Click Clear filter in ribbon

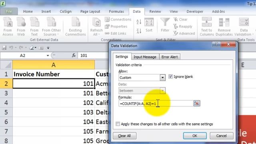180,20
